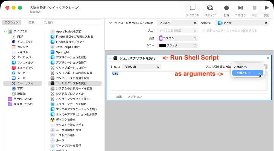Focus the 名前 search field
This screenshot has height=151, width=274.
pos(72,22)
